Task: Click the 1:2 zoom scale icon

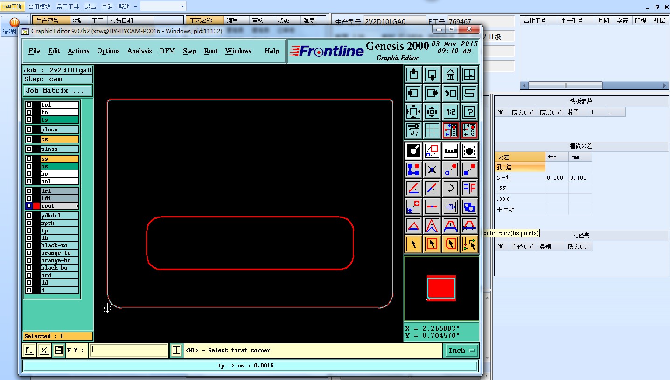Action: [450, 112]
